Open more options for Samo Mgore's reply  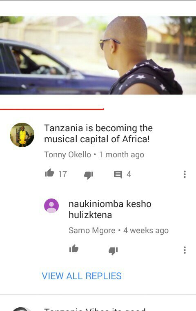click(185, 250)
